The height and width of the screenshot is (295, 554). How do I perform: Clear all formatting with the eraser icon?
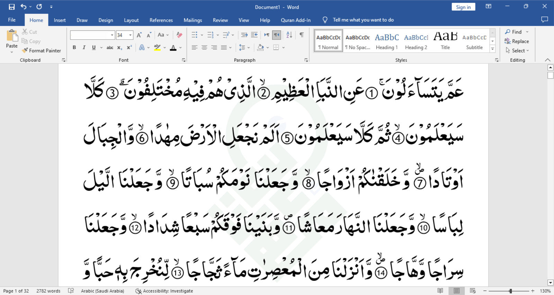179,35
